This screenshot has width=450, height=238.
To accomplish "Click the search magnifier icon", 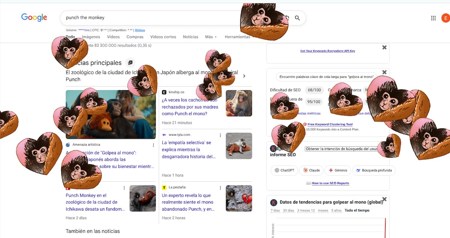I will pos(297,18).
